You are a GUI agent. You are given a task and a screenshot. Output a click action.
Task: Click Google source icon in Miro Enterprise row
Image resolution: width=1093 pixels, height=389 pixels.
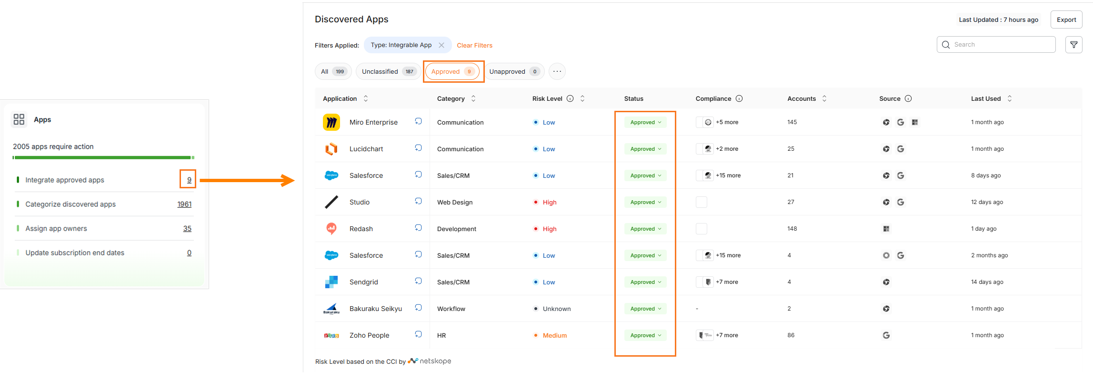click(901, 122)
